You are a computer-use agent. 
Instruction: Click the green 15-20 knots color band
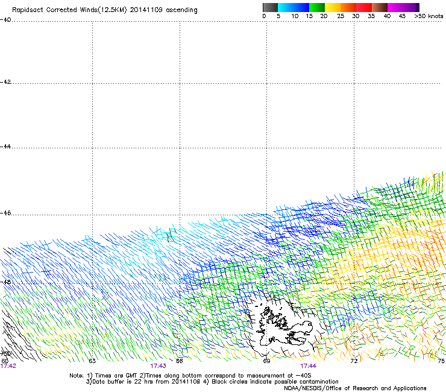pos(317,7)
